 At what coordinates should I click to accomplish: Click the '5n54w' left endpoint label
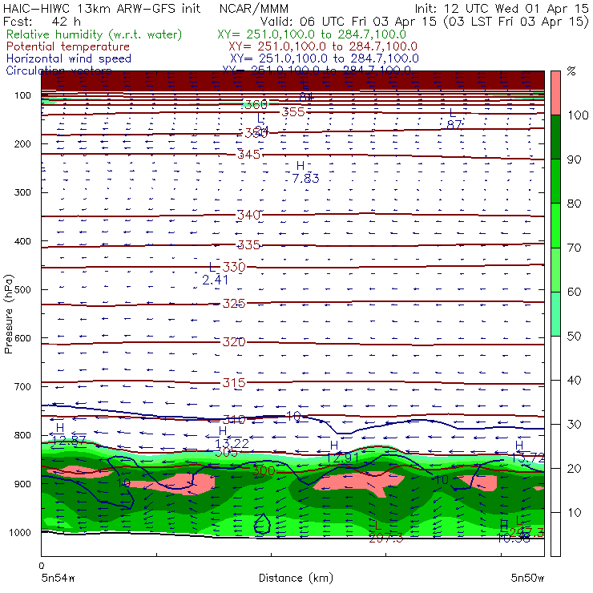pyautogui.click(x=58, y=579)
